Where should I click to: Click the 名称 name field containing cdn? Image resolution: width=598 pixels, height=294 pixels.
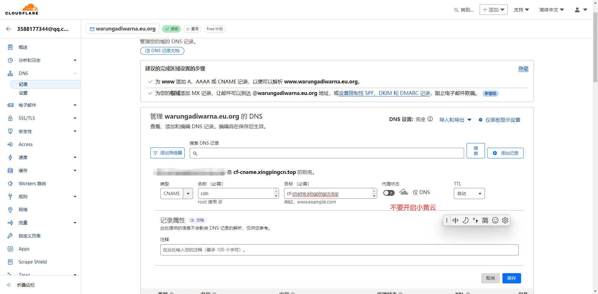tap(238, 194)
